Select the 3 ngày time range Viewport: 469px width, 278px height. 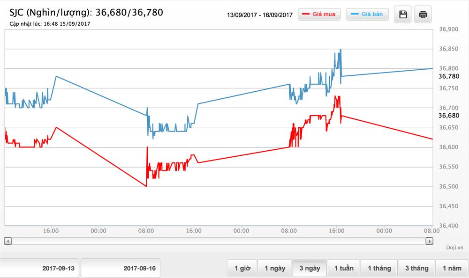tap(310, 268)
